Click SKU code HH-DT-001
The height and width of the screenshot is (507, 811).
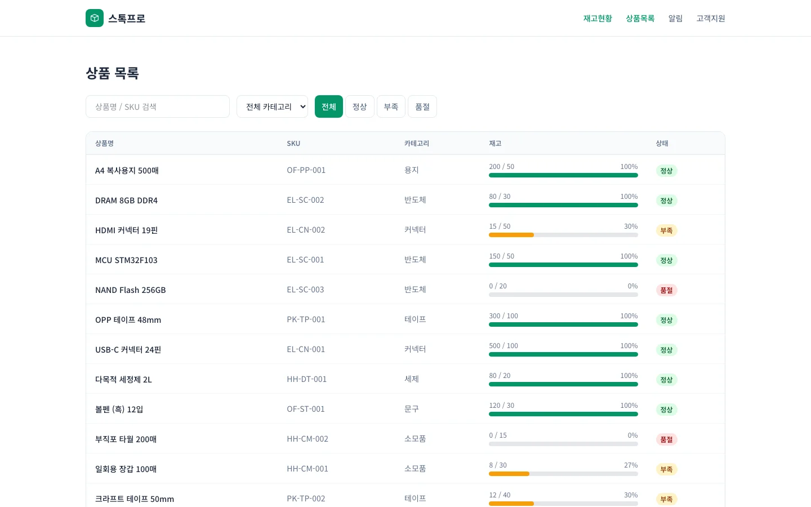306,380
